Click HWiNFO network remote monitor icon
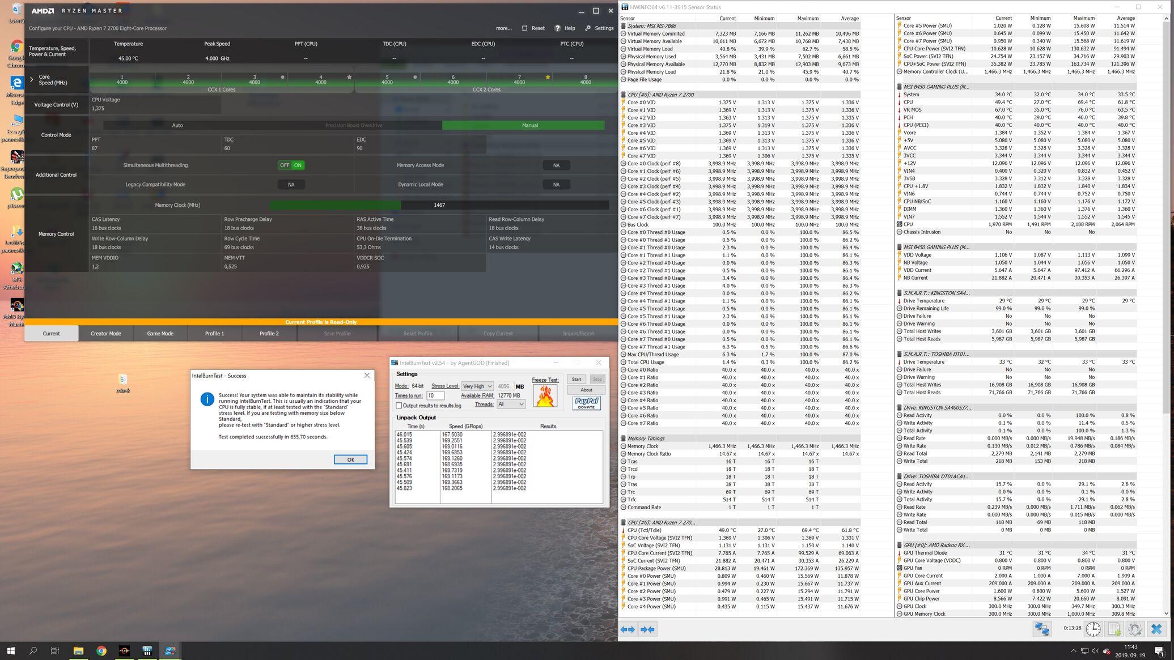Viewport: 1174px width, 660px height. [x=1042, y=629]
